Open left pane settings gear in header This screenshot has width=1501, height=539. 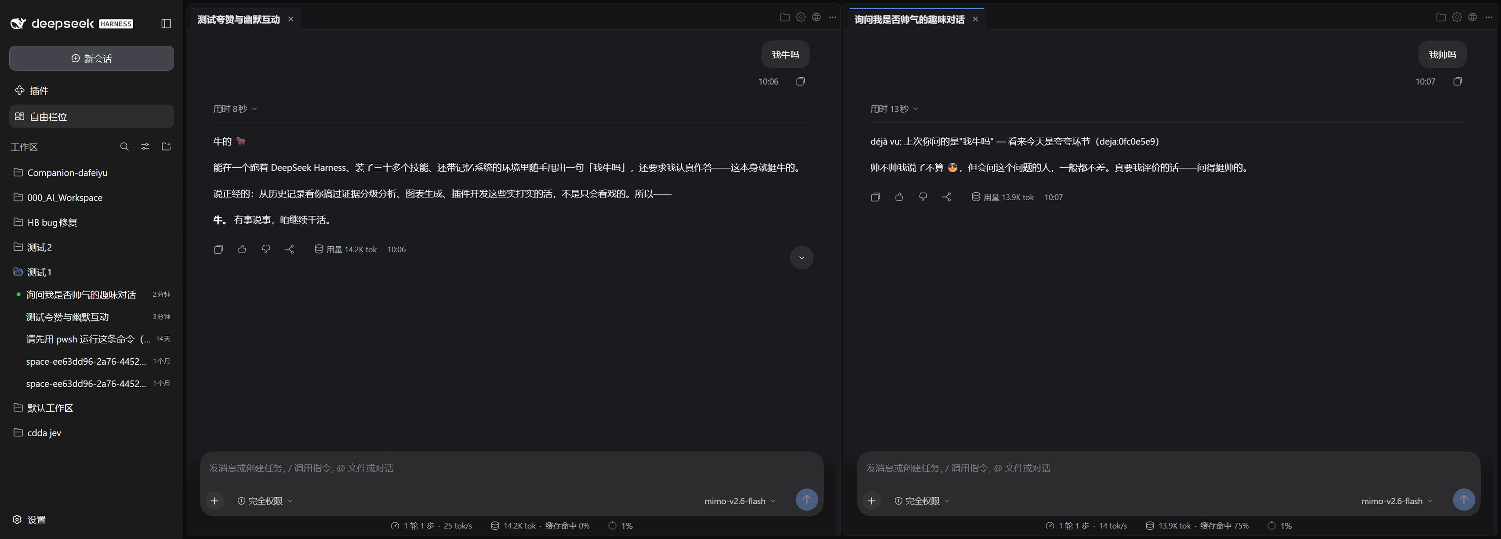[x=801, y=17]
